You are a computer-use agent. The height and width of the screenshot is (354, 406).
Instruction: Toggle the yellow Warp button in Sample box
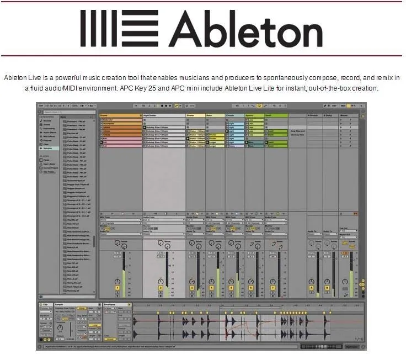tap(82, 308)
